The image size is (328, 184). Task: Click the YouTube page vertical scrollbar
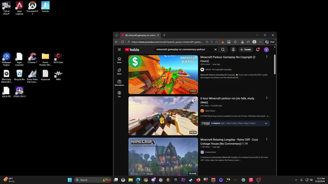coord(275,65)
